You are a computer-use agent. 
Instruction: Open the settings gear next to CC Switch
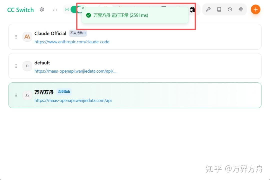[42, 10]
